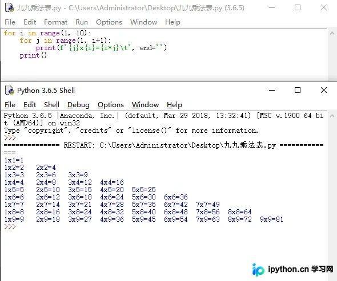Open Help menu in editor window

point(172,22)
